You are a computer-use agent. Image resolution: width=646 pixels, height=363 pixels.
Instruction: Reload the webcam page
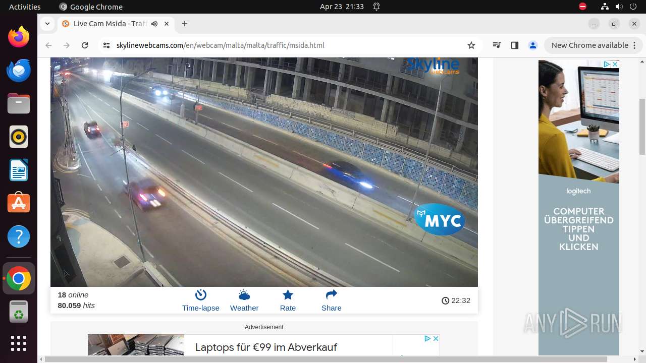point(85,45)
